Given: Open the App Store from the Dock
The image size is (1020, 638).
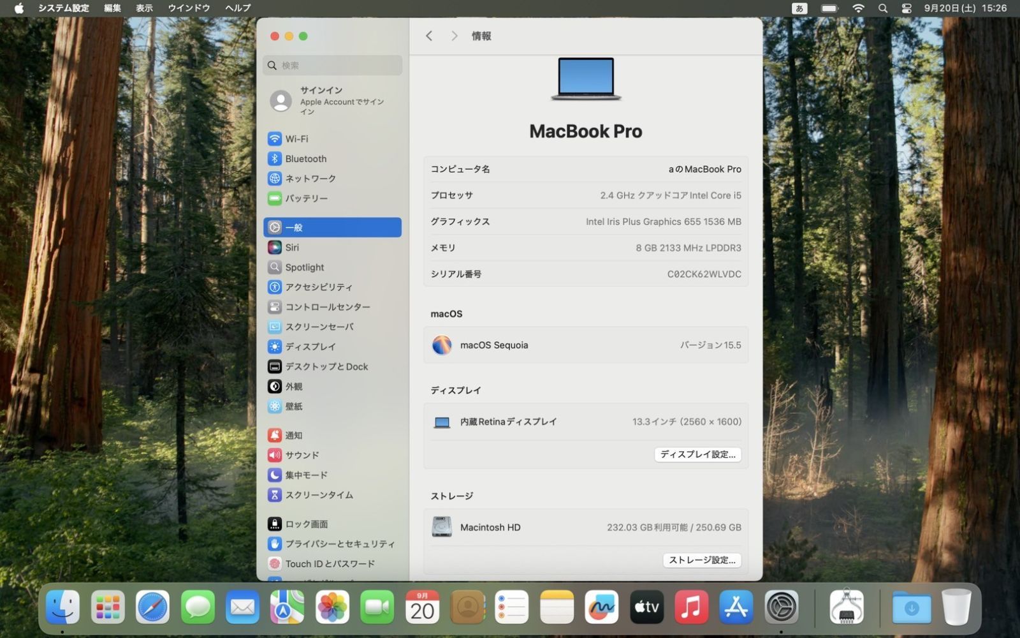Looking at the screenshot, I should [736, 607].
